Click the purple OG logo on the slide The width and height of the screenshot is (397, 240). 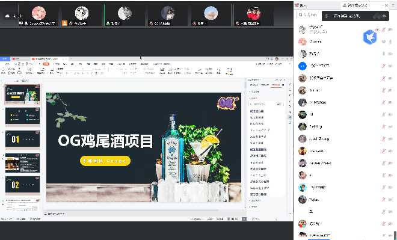[228, 103]
